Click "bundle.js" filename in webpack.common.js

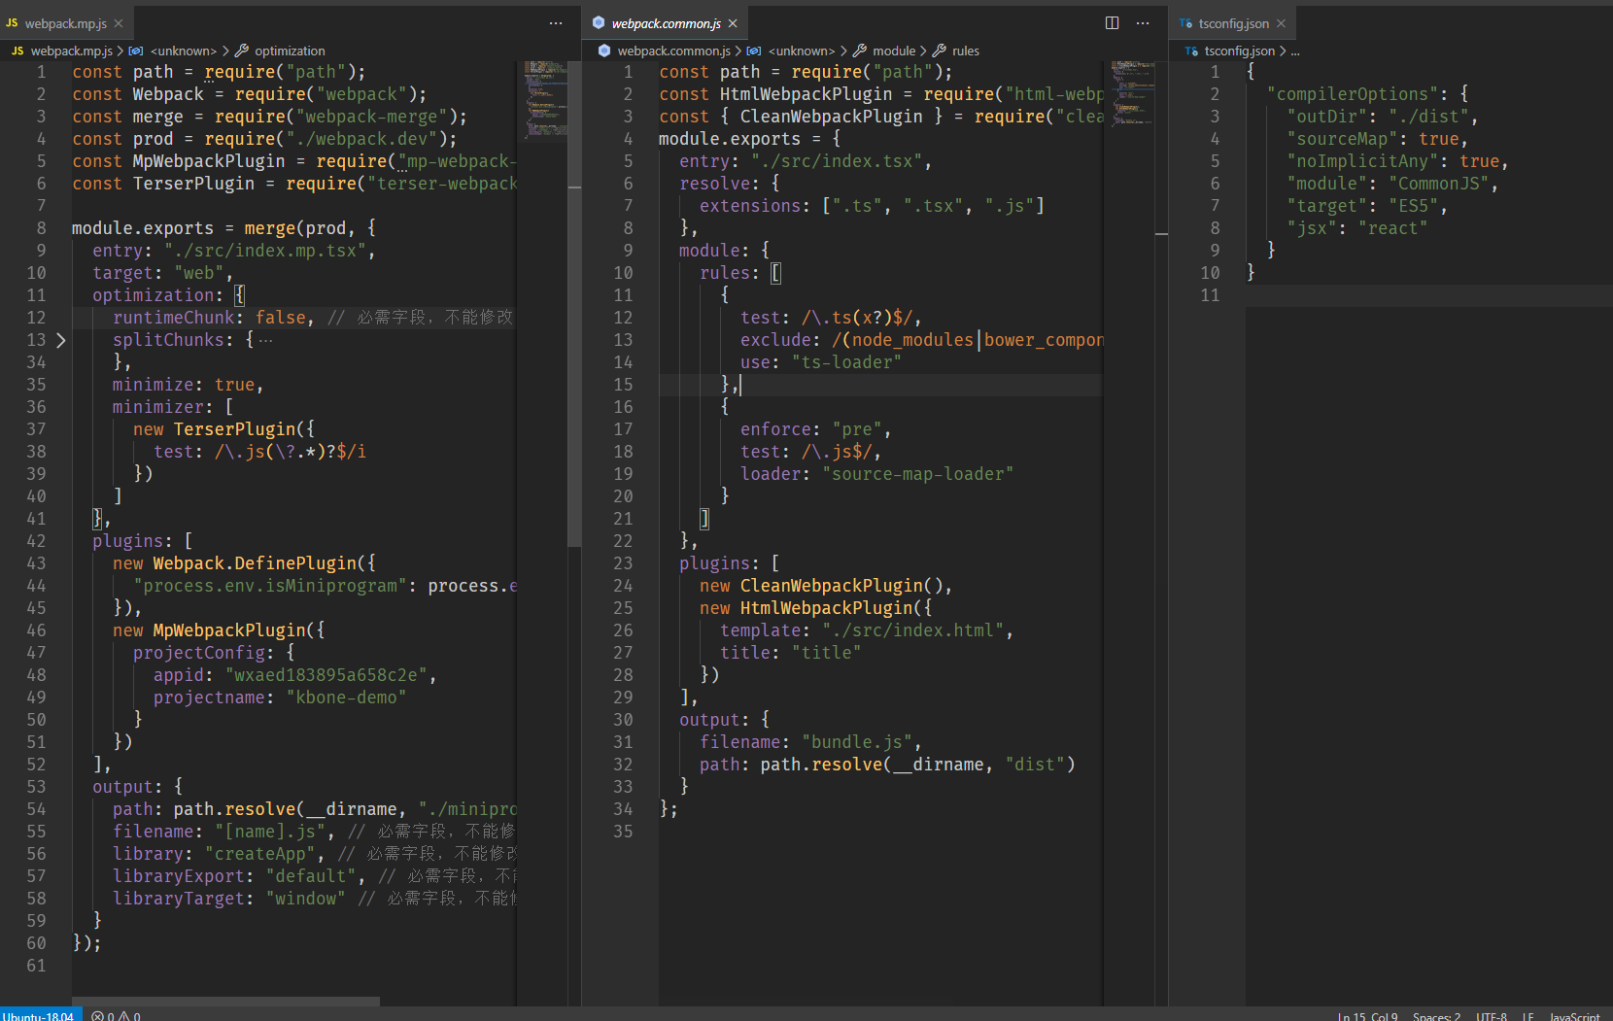857,742
